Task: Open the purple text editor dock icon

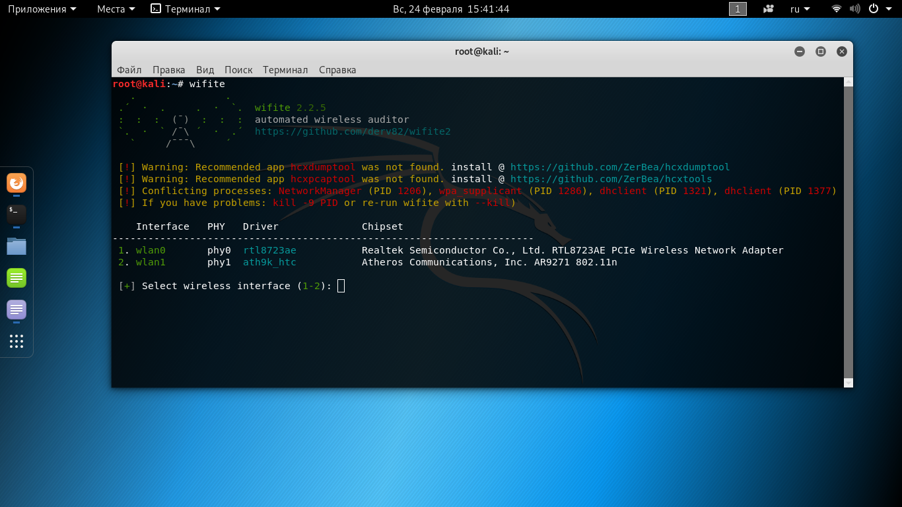Action: (17, 309)
